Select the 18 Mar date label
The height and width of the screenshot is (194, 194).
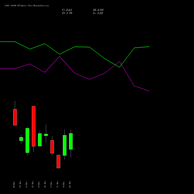coord(57,184)
